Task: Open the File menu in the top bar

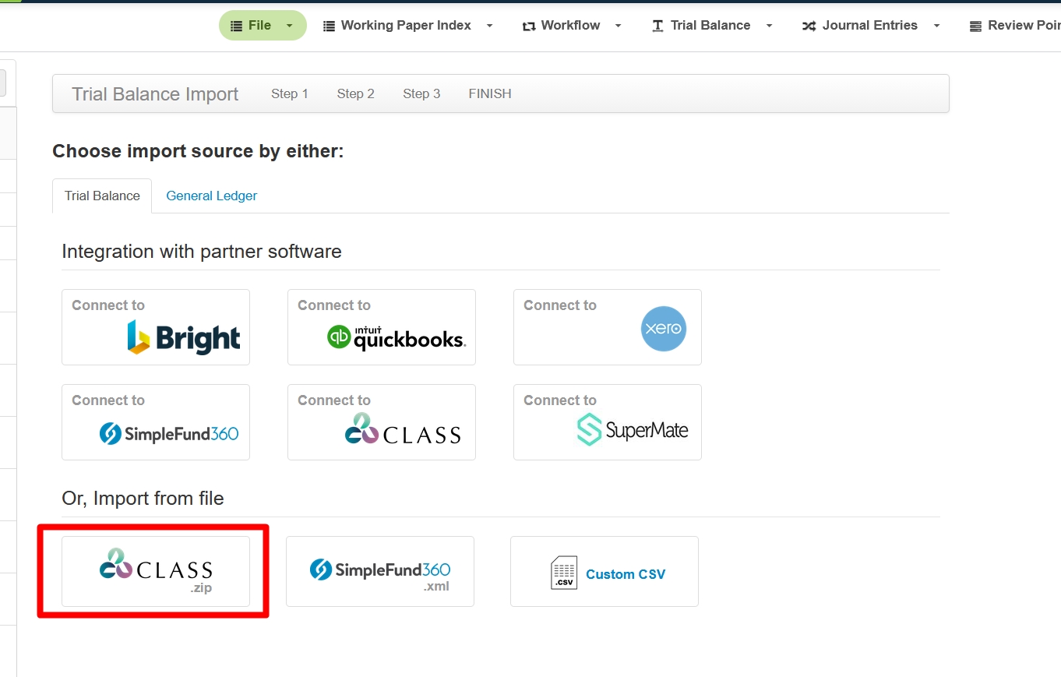Action: (x=263, y=26)
